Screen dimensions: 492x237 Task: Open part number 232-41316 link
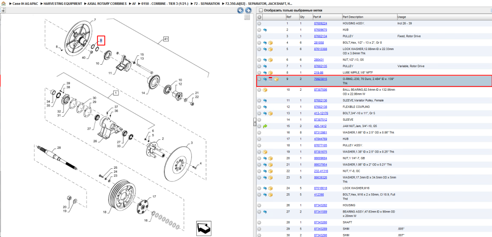[x=321, y=171]
